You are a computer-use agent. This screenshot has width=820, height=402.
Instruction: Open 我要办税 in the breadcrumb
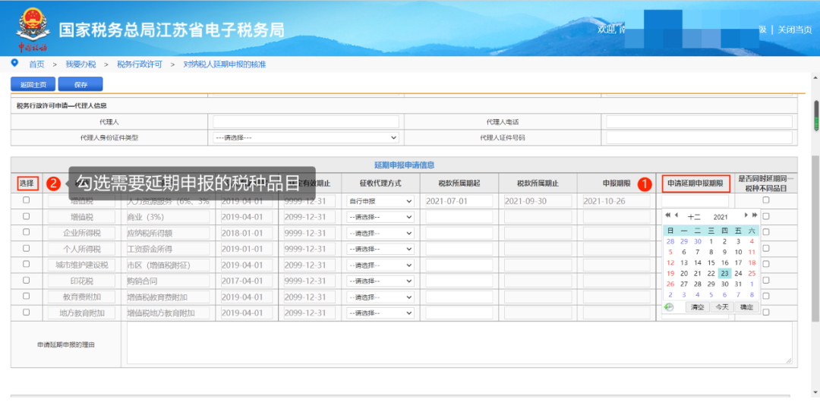pos(80,64)
